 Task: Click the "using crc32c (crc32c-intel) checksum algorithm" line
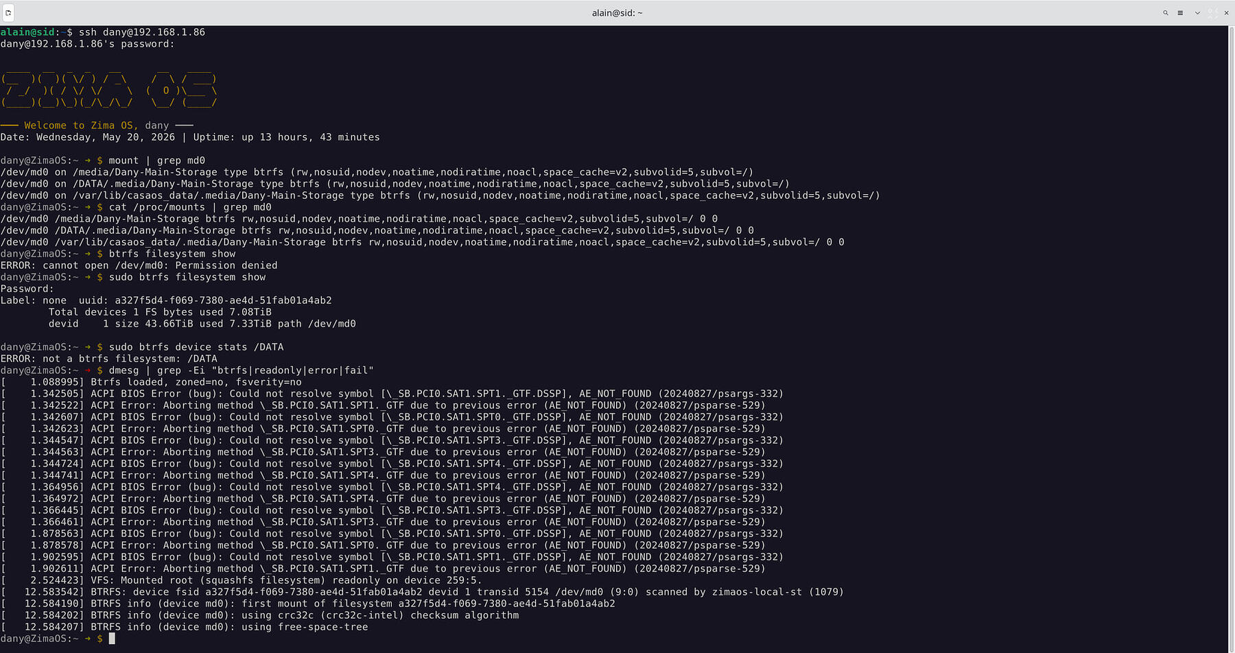coord(259,615)
